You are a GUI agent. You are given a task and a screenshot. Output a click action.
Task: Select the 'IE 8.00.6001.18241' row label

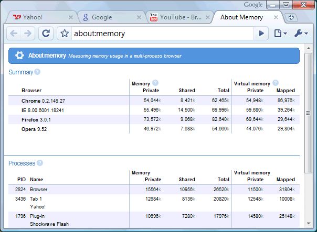coord(43,110)
